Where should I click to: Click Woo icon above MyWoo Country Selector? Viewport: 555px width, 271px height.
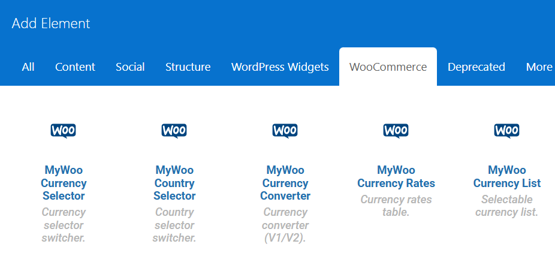(174, 131)
